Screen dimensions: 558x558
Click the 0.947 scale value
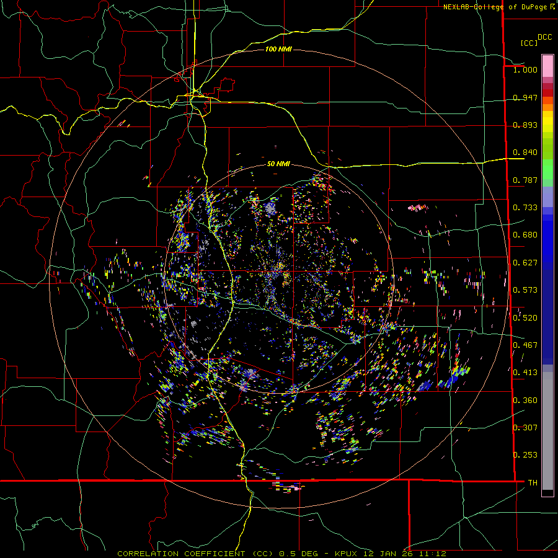pyautogui.click(x=525, y=97)
